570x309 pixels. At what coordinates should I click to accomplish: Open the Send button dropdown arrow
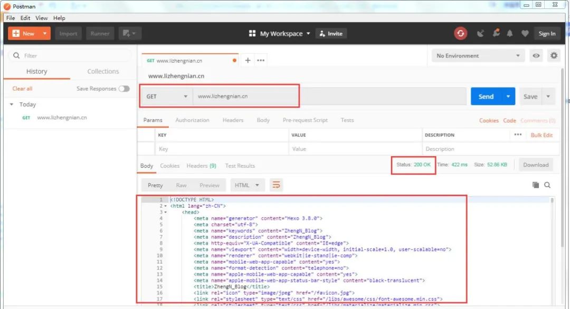click(x=508, y=96)
